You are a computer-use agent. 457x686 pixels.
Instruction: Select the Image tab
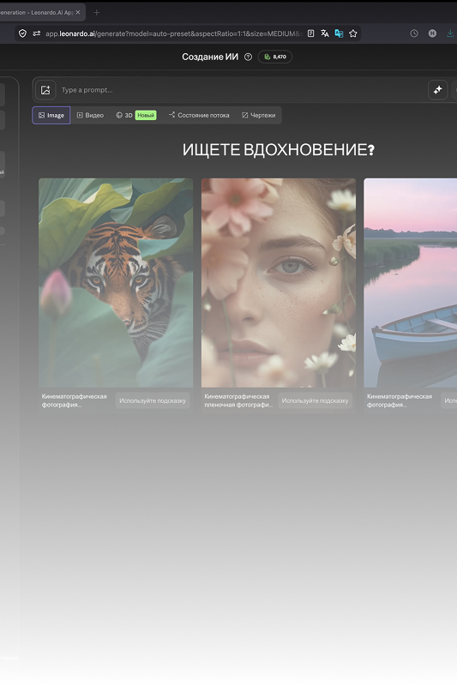[x=51, y=116]
